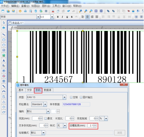Open the 宋体 font dropdown
Image resolution: width=144 pixels, height=137 pixels.
38,17
